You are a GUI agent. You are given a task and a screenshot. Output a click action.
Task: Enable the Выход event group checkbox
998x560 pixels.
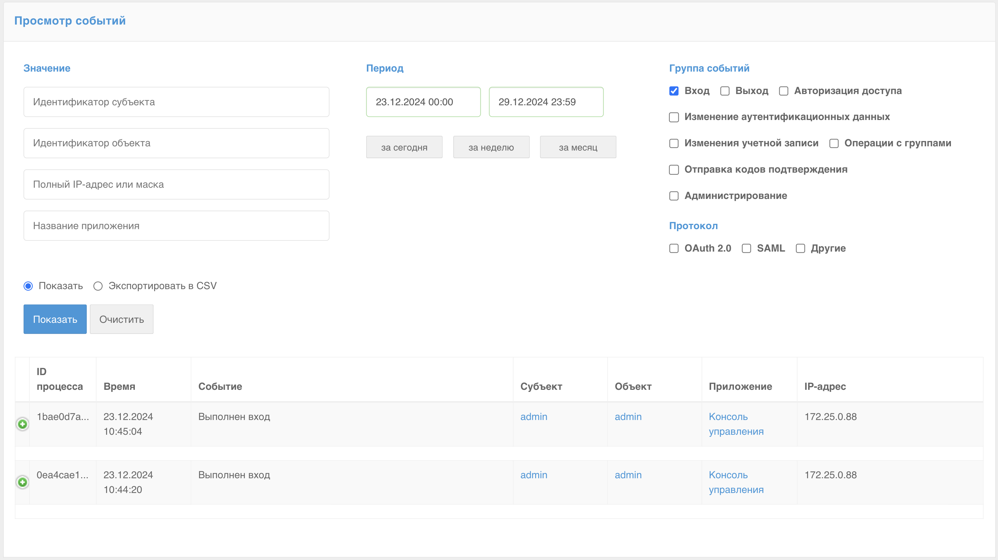tap(724, 91)
